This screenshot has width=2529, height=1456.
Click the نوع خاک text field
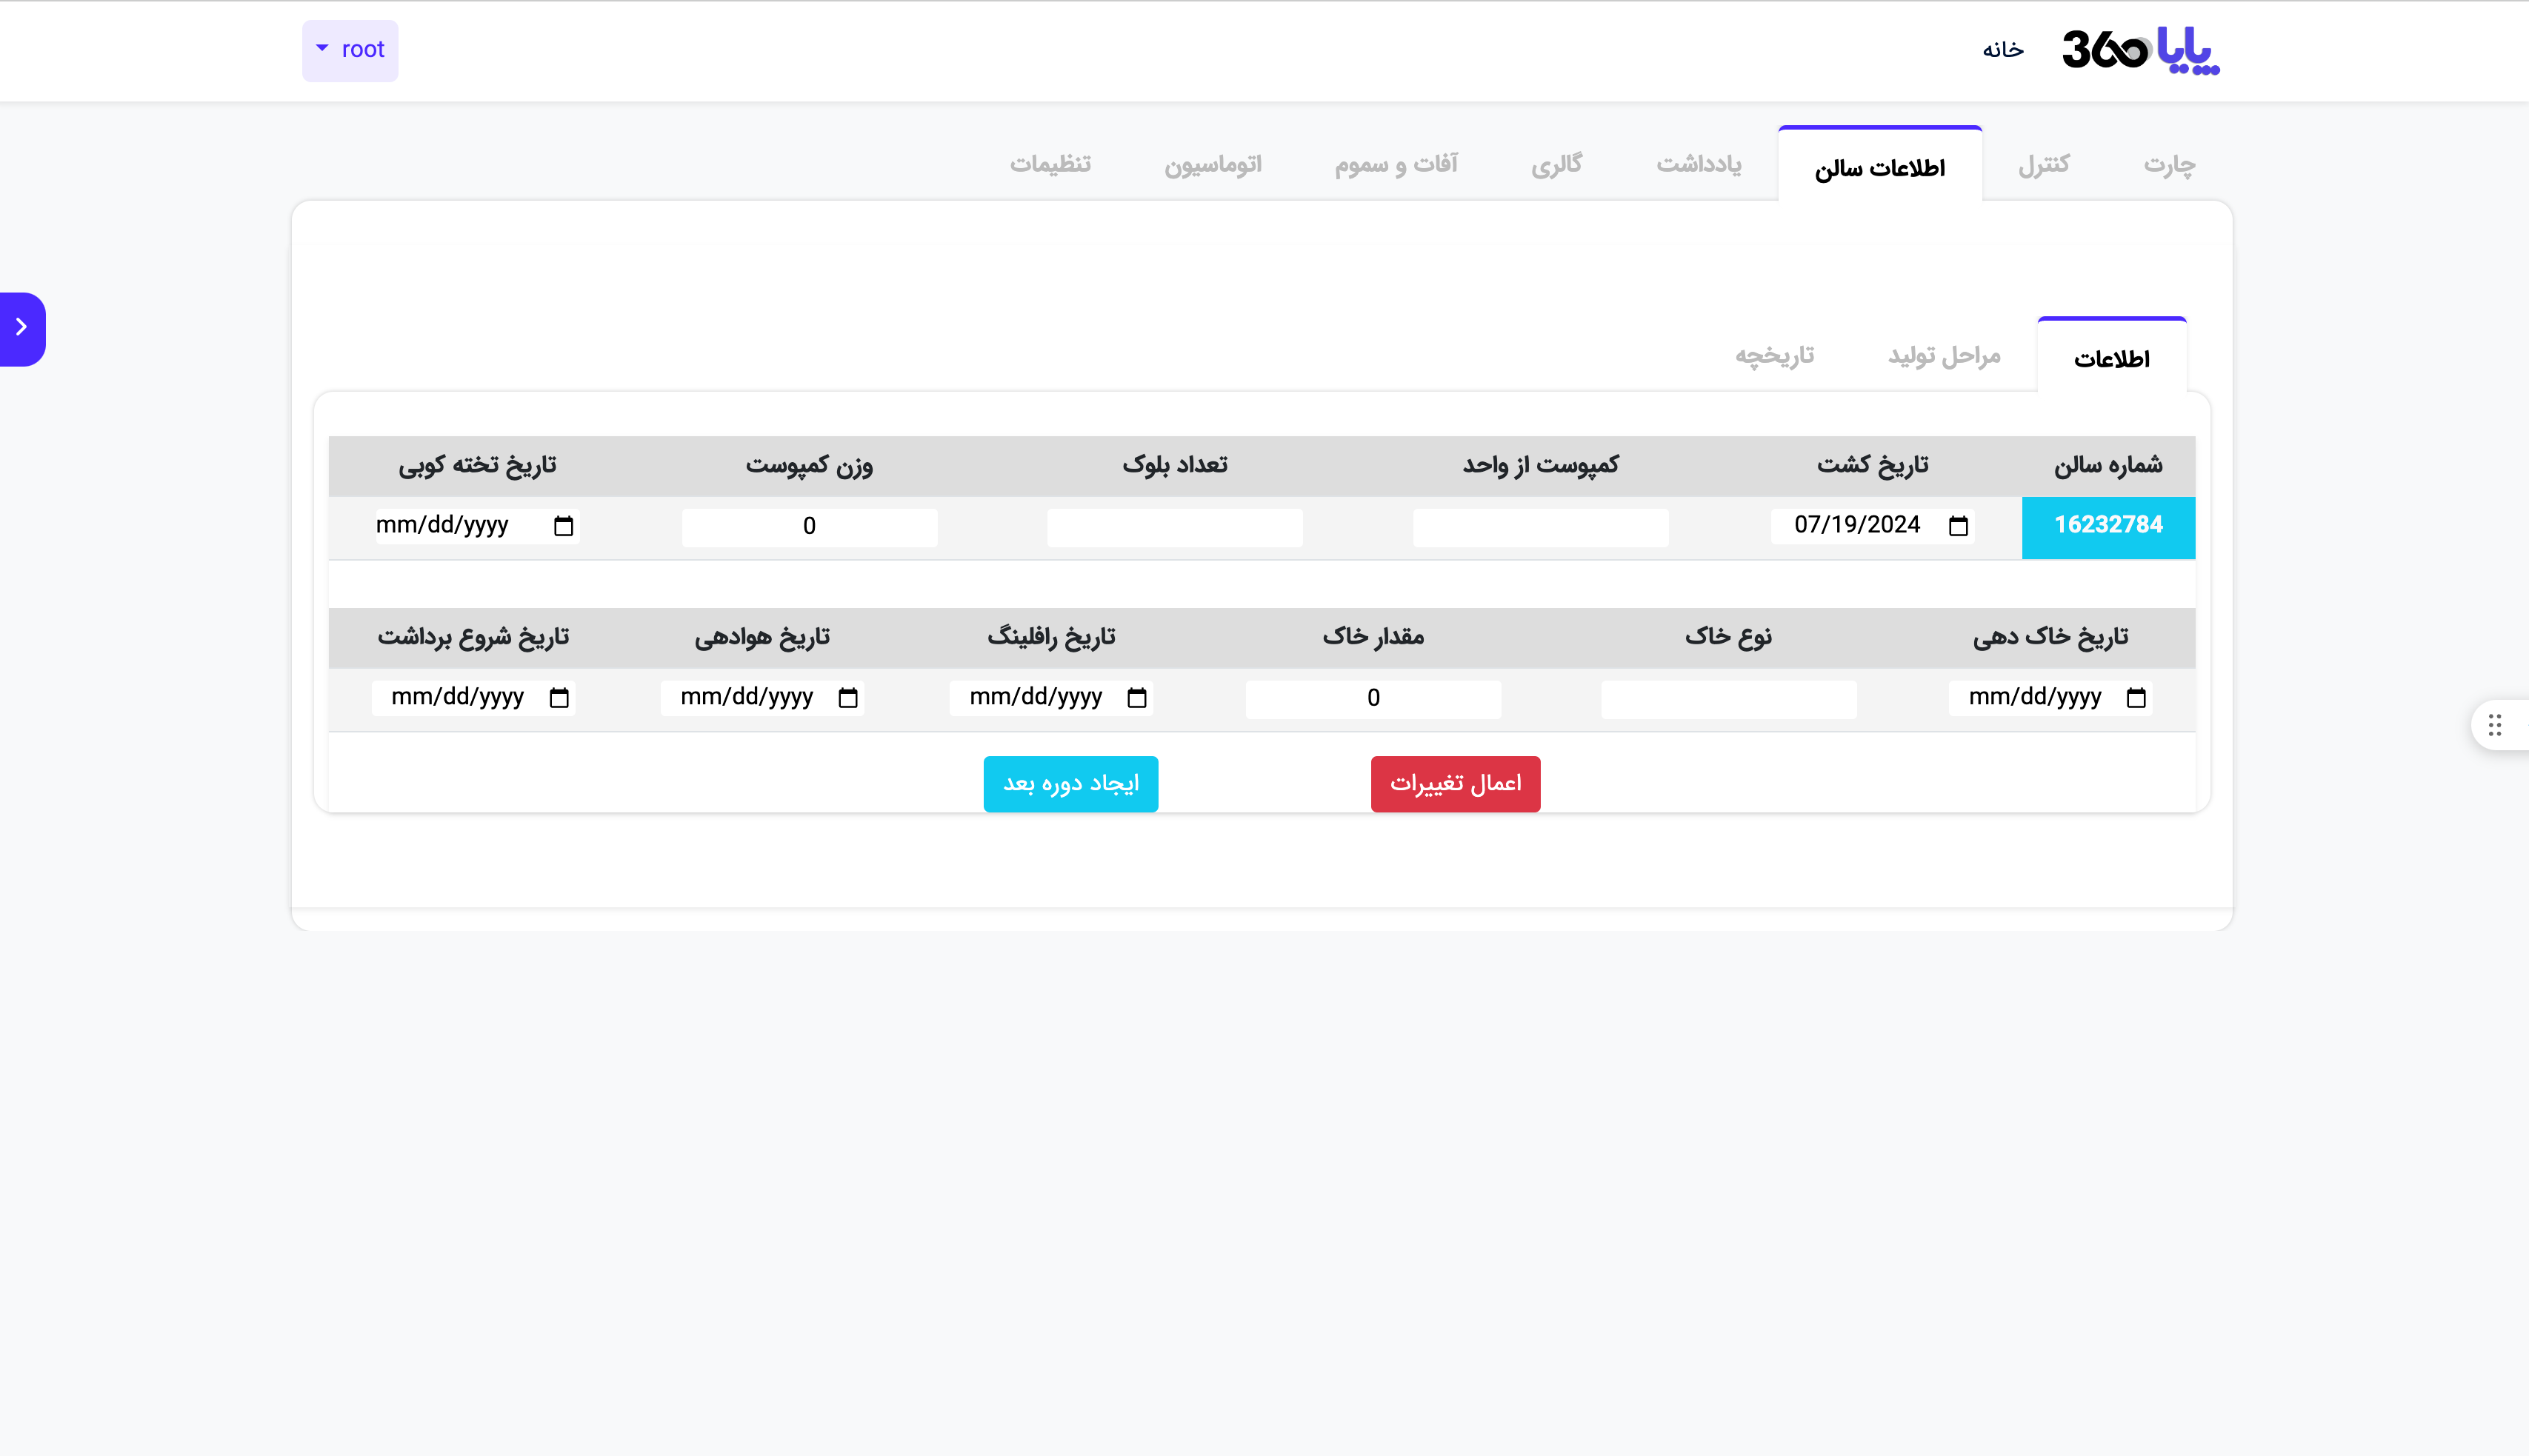pyautogui.click(x=1728, y=699)
